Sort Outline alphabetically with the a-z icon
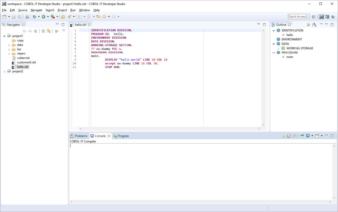The height and width of the screenshot is (212, 338). [314, 25]
